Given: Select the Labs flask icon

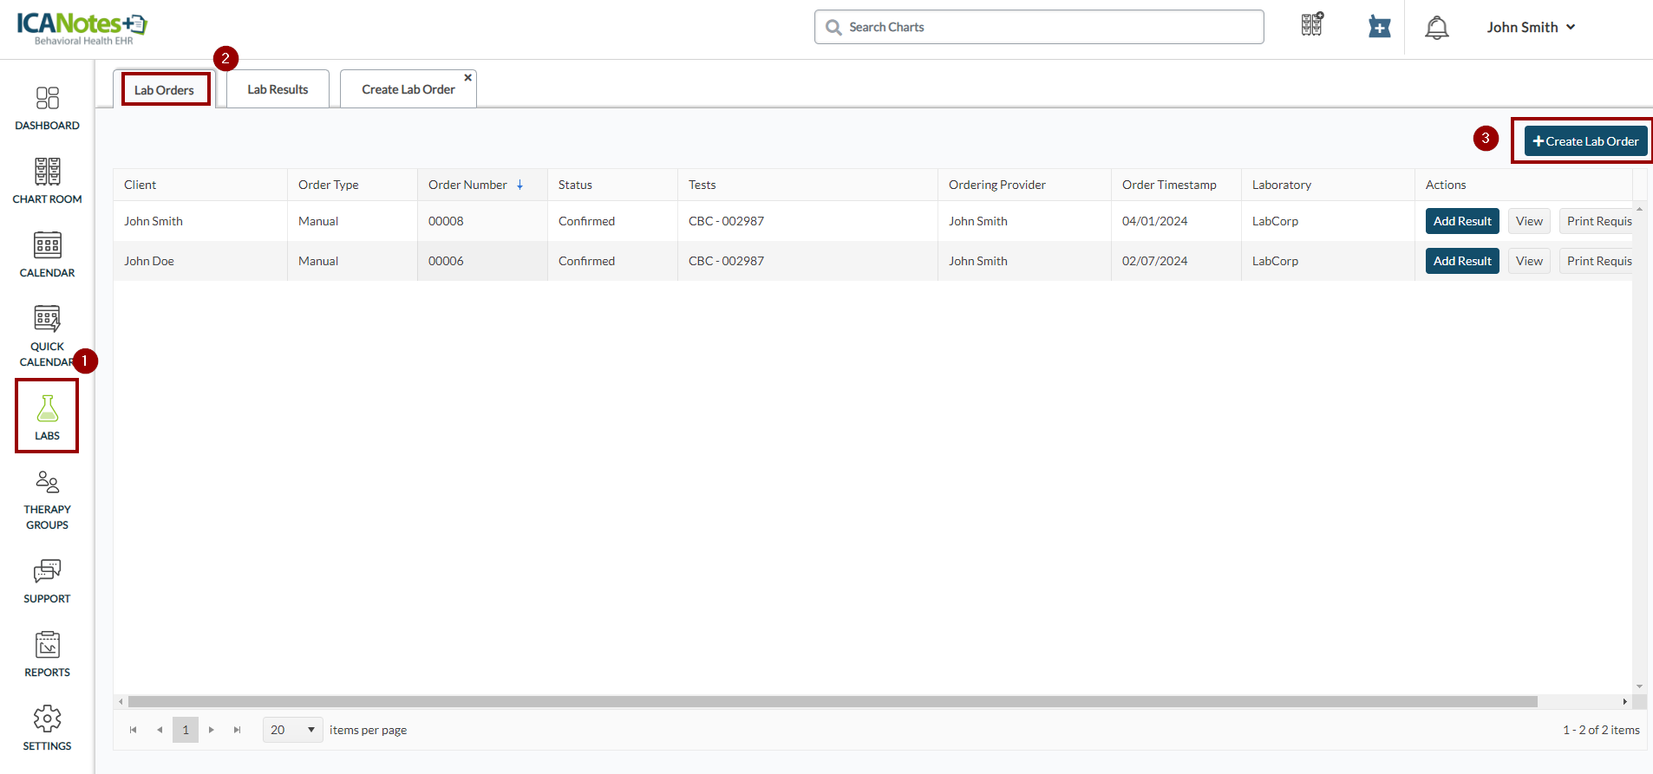Looking at the screenshot, I should 47,417.
